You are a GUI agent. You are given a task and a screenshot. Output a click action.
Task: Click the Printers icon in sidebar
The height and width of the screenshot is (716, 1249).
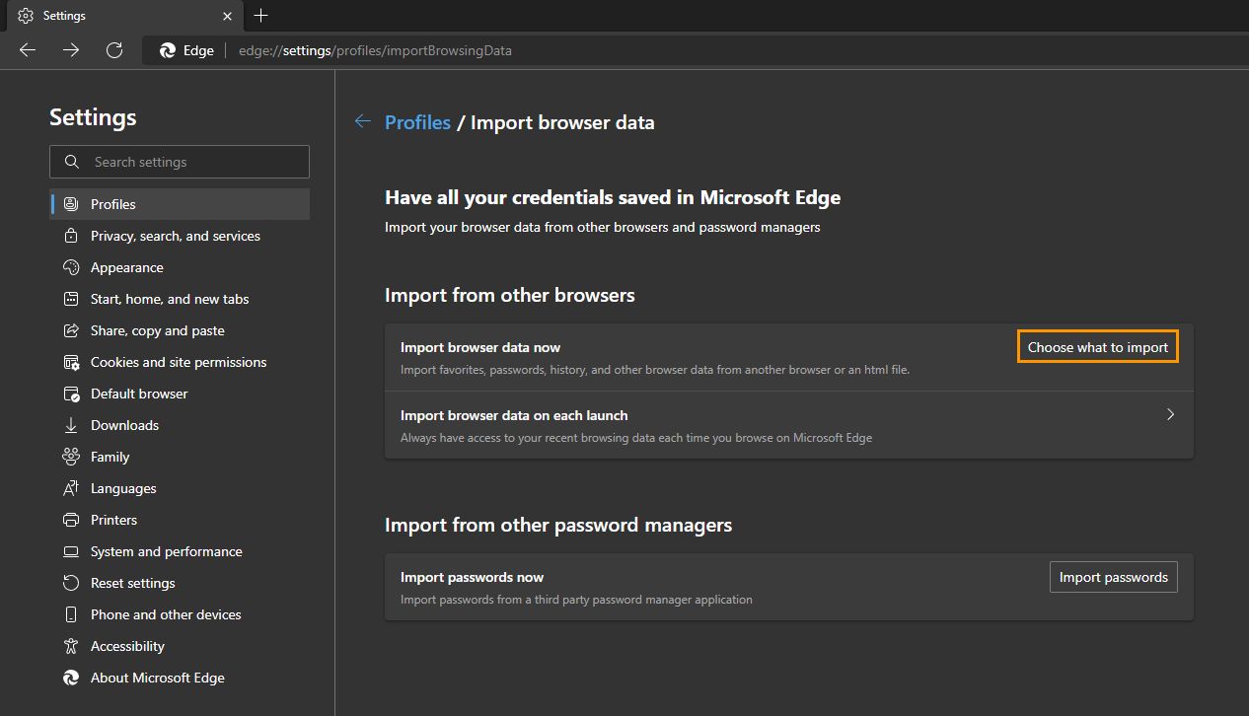pos(71,520)
